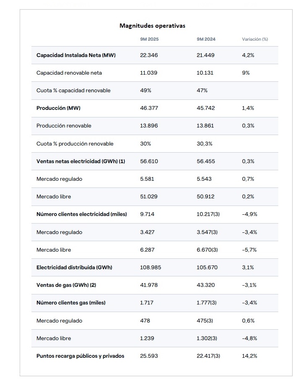Screen dimensions: 293x380
Task: Select 'Cuota % producción renovable' row label
Action: click(75, 144)
